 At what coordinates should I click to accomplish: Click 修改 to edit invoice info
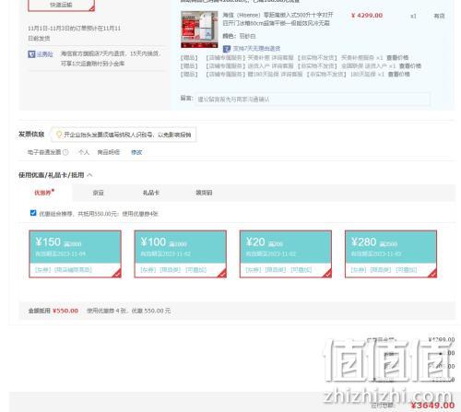[136, 152]
